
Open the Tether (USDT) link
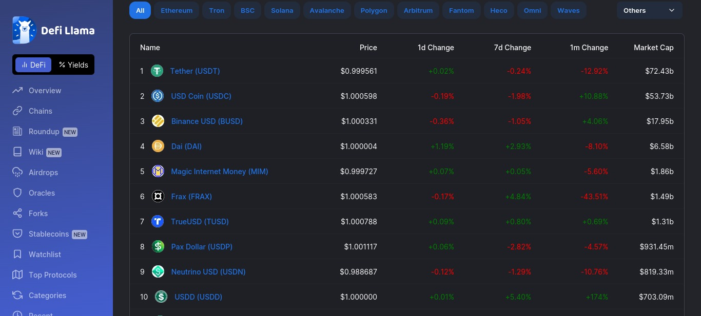(195, 71)
